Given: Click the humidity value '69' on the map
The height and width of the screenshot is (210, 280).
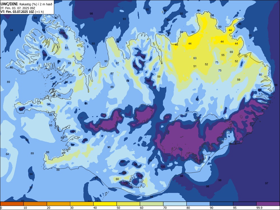Looking at the screenshot, I should [x=231, y=52].
